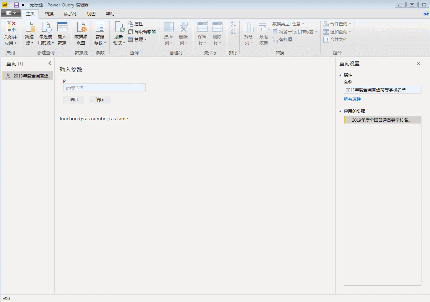The height and width of the screenshot is (302, 430).
Task: Click the parameter p input field
Action: click(x=104, y=87)
